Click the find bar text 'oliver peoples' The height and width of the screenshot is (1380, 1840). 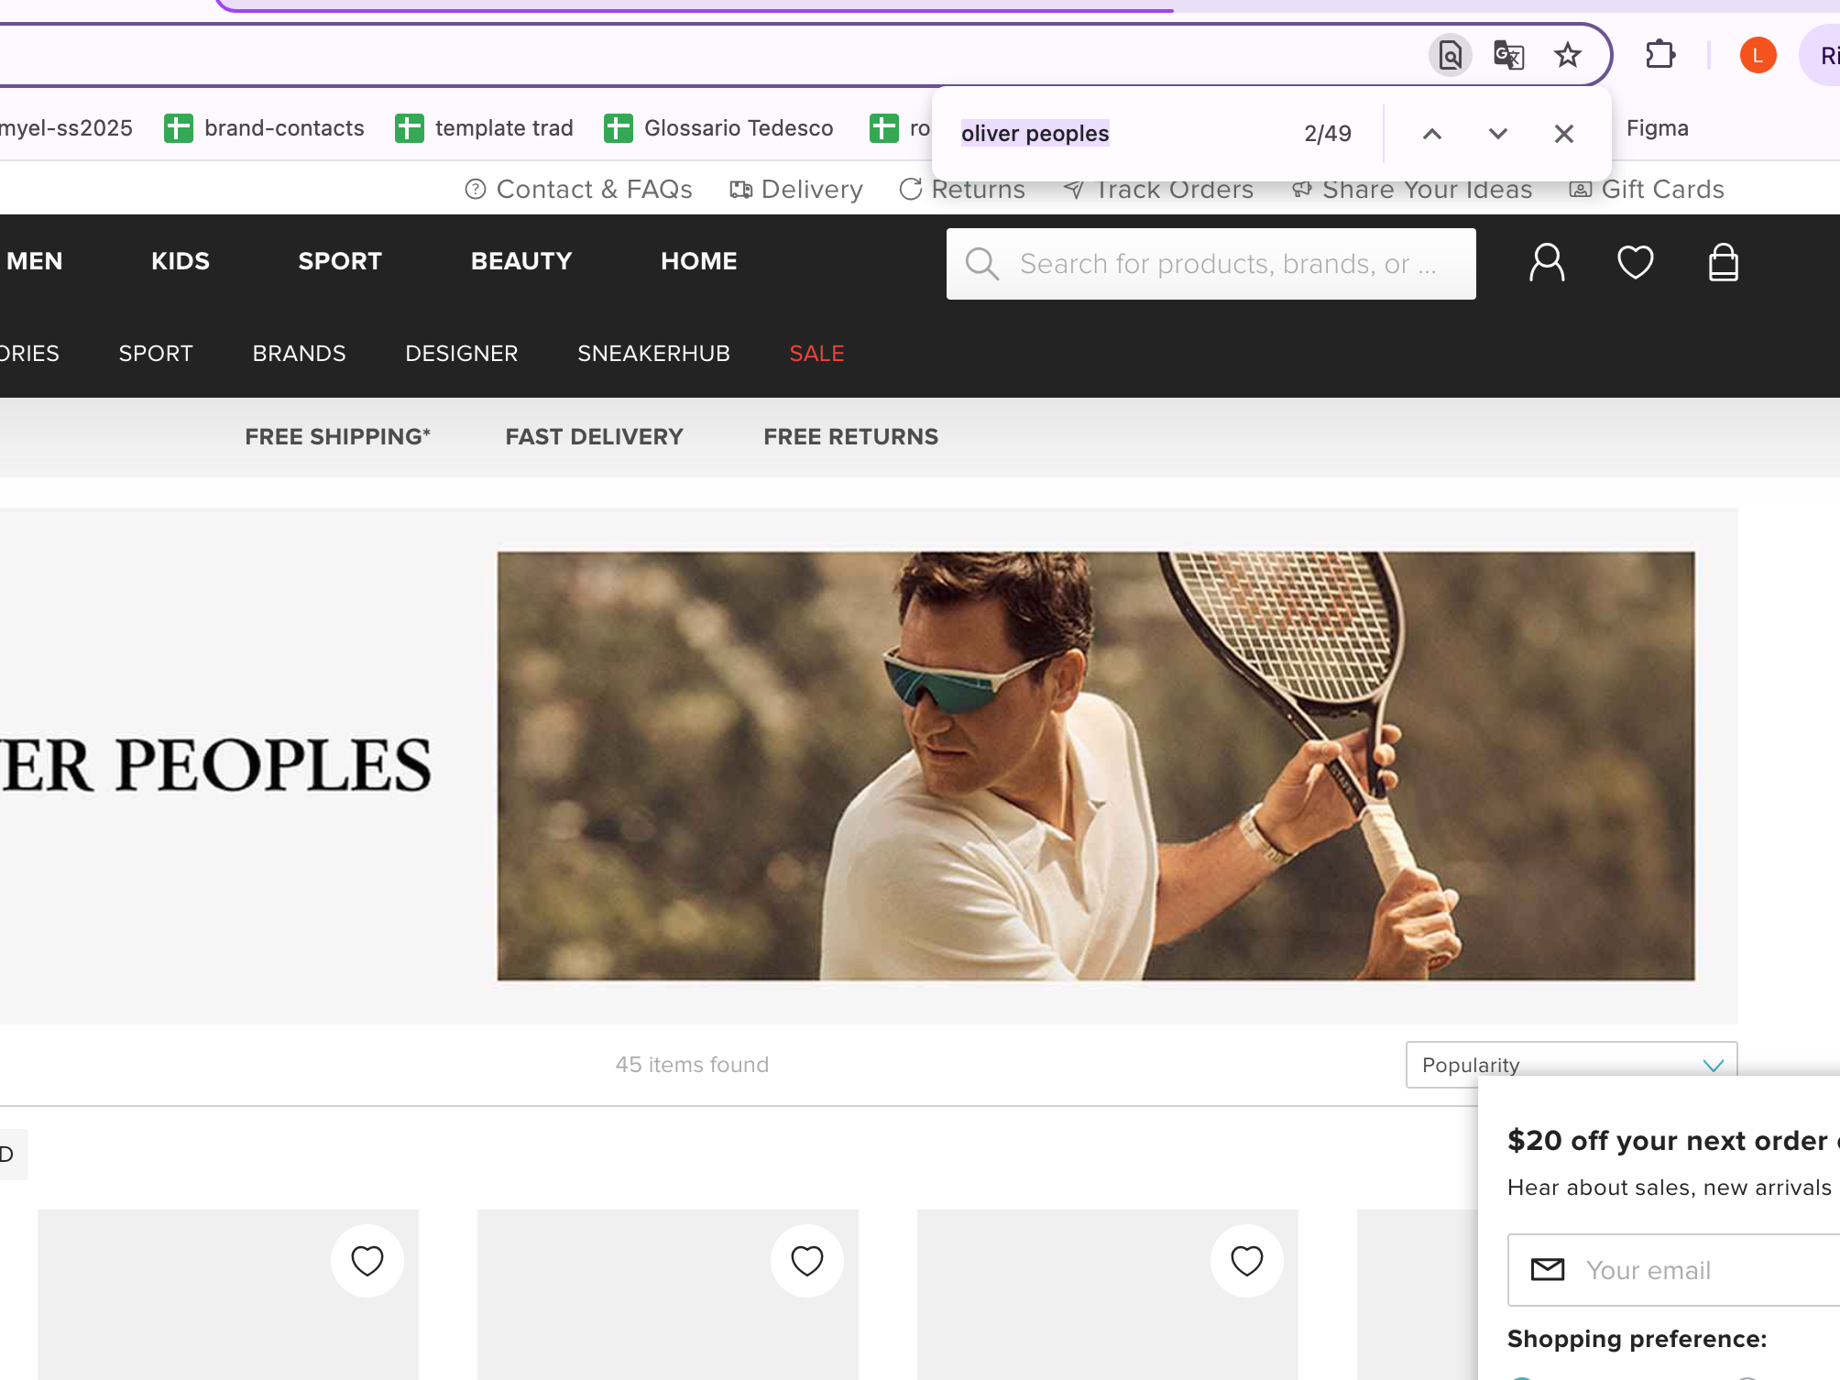tap(1035, 134)
